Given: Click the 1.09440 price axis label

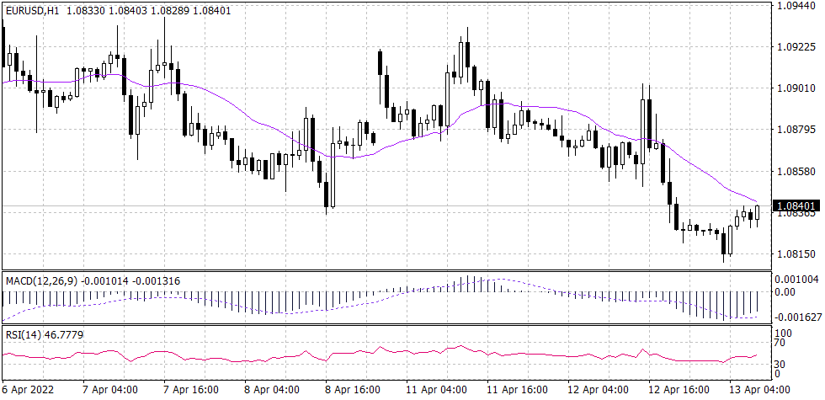Looking at the screenshot, I should pyautogui.click(x=796, y=5).
